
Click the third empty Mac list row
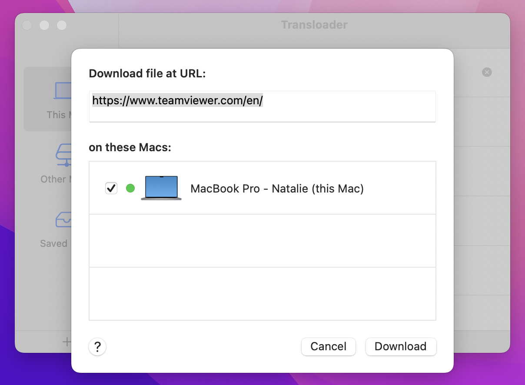pos(262,294)
